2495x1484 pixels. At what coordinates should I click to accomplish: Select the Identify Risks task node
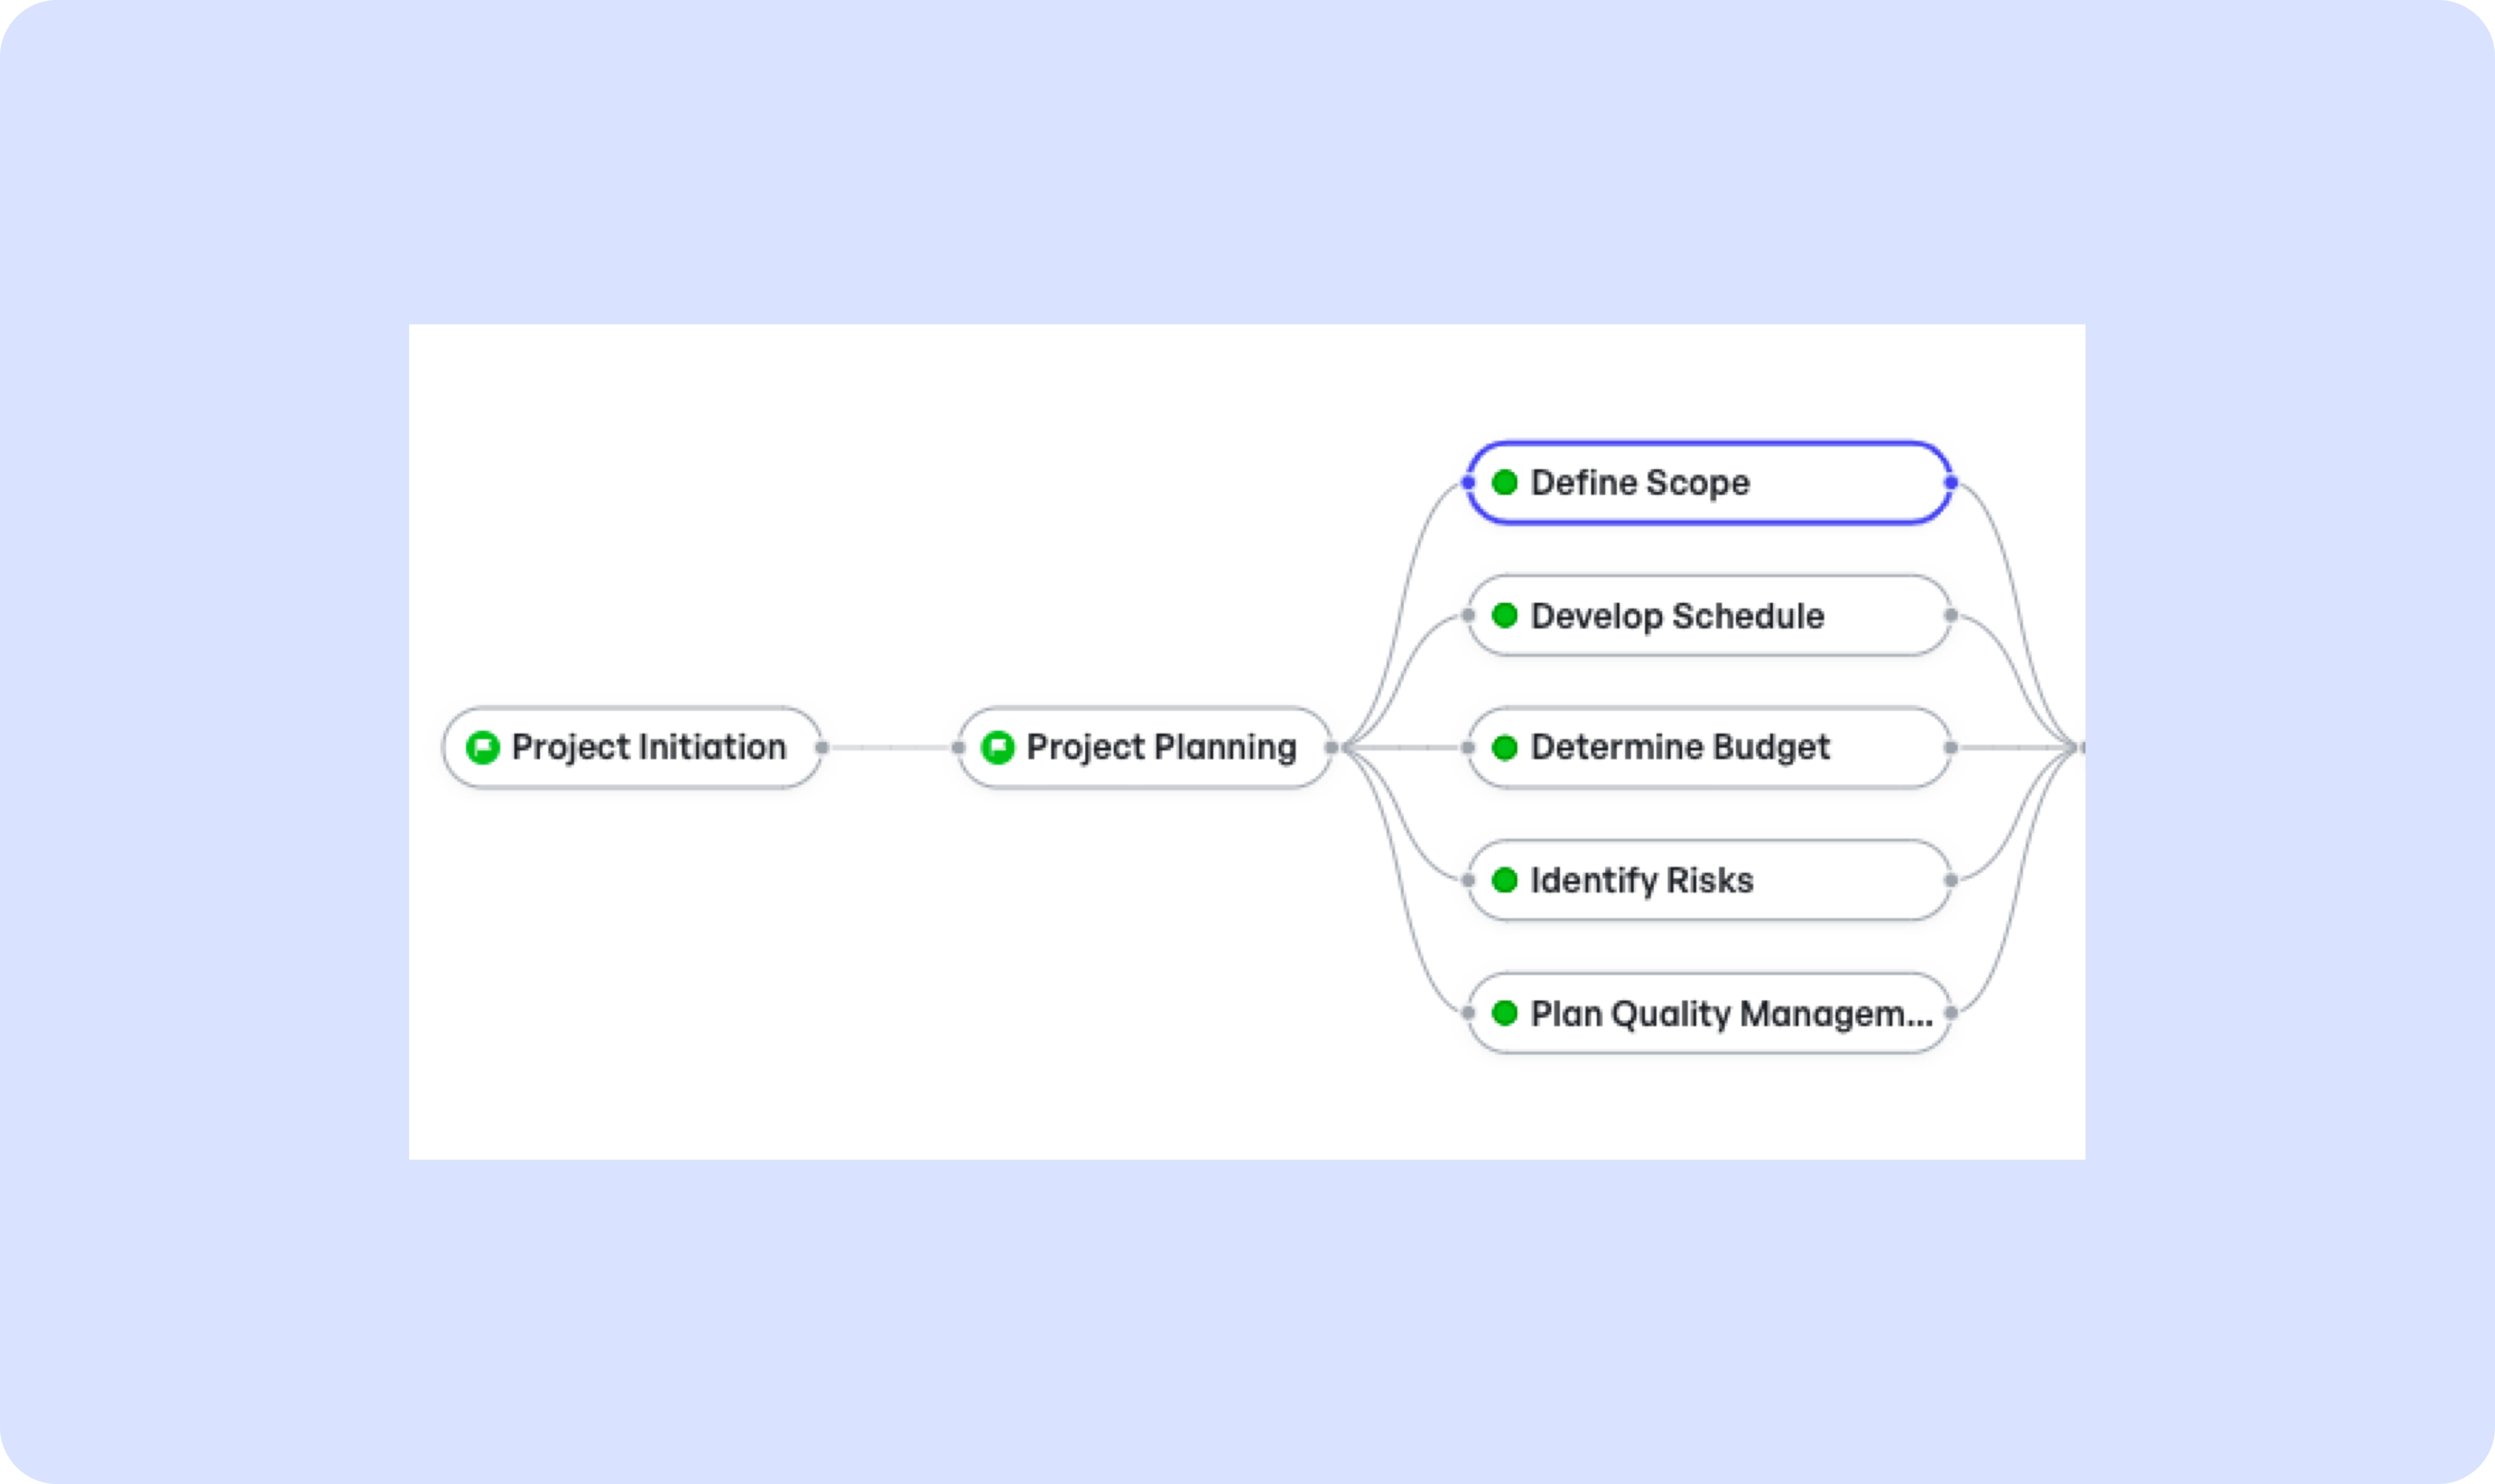[1709, 880]
